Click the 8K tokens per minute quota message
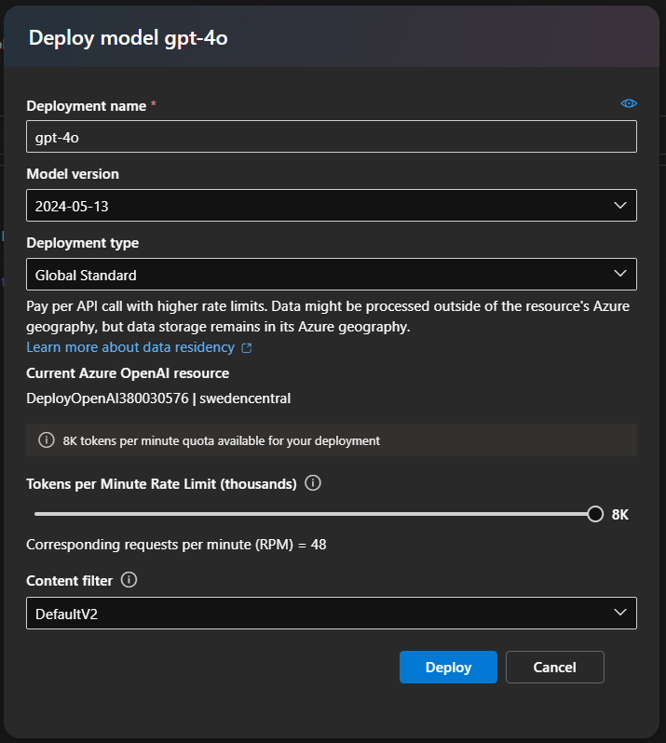This screenshot has width=666, height=743. coord(222,440)
